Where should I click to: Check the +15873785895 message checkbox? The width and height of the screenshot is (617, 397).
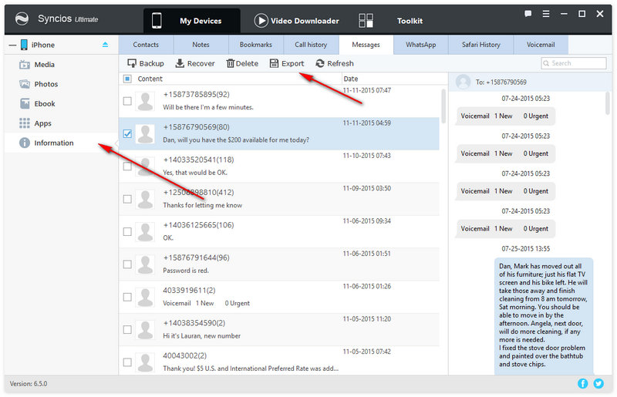point(127,100)
